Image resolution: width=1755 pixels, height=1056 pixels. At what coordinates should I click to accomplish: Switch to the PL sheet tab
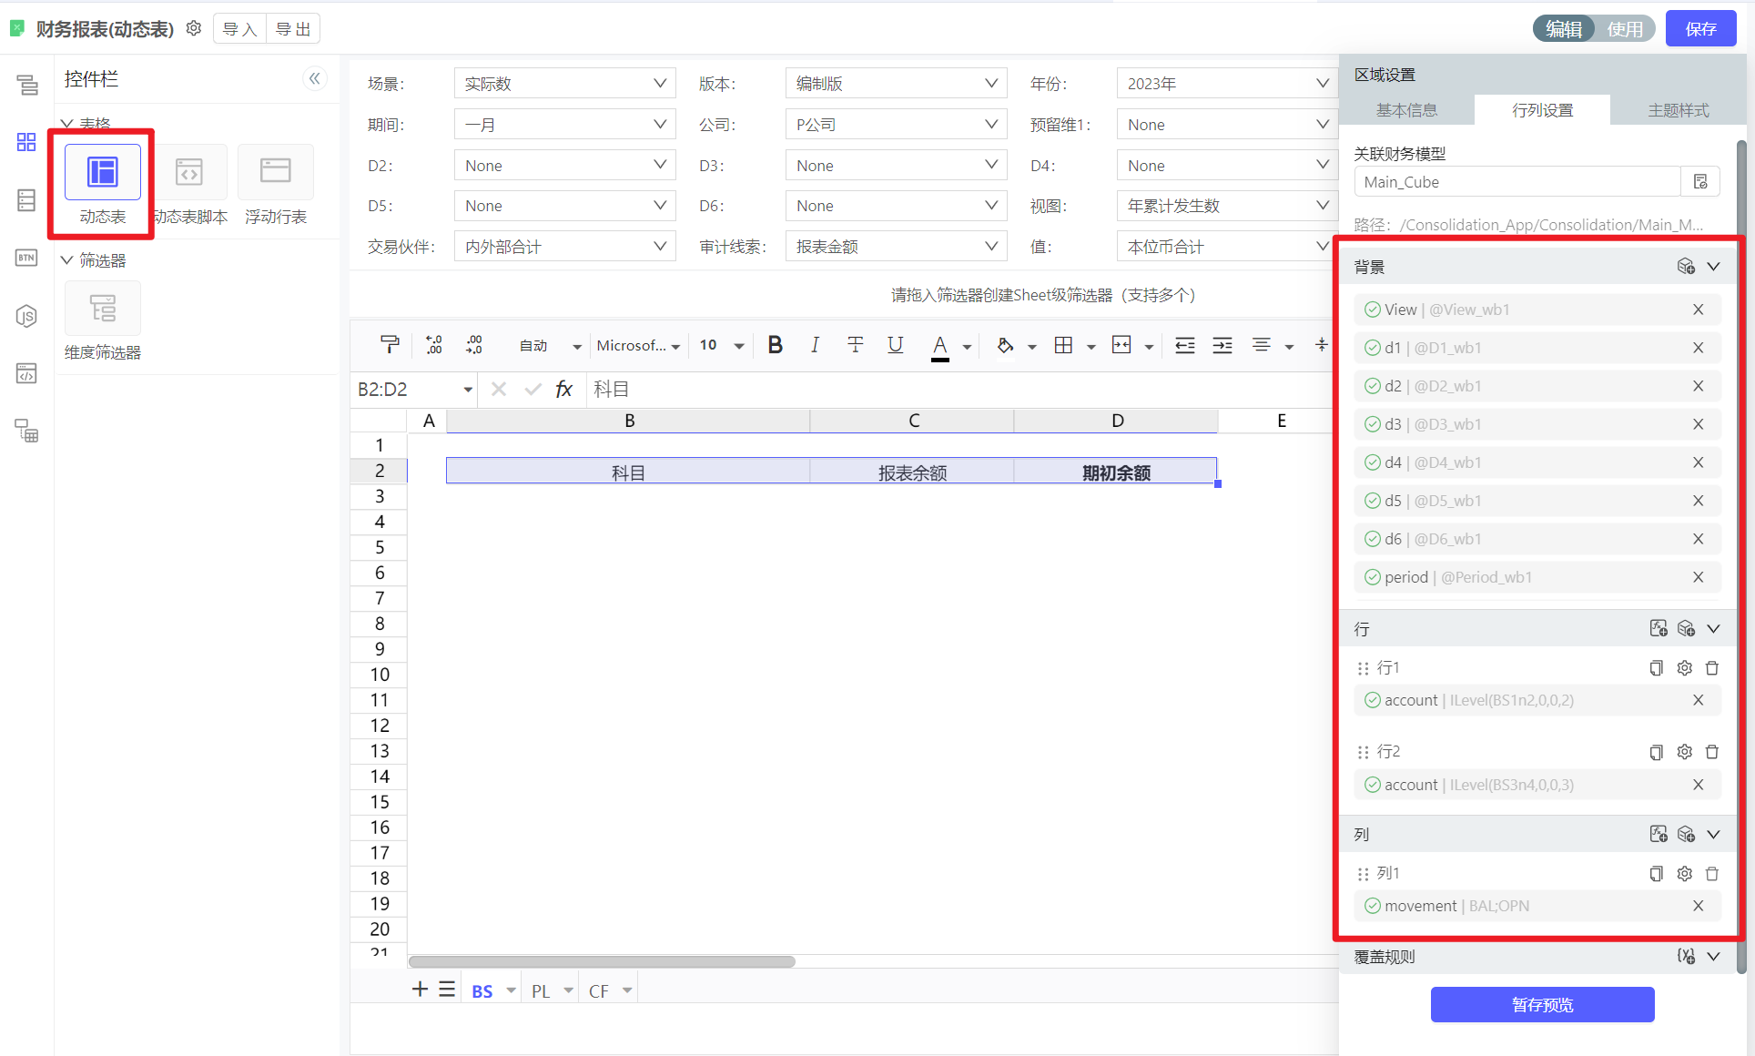click(541, 991)
